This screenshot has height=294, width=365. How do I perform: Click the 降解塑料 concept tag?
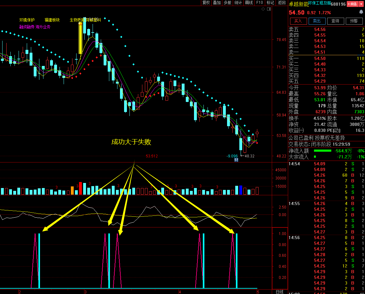[x=94, y=20]
